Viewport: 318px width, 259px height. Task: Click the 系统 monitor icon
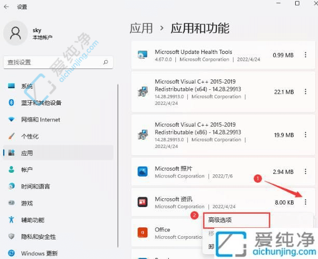click(11, 86)
